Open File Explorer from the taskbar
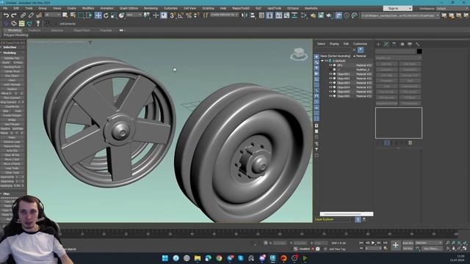This screenshot has width=470, height=264. tap(198, 258)
